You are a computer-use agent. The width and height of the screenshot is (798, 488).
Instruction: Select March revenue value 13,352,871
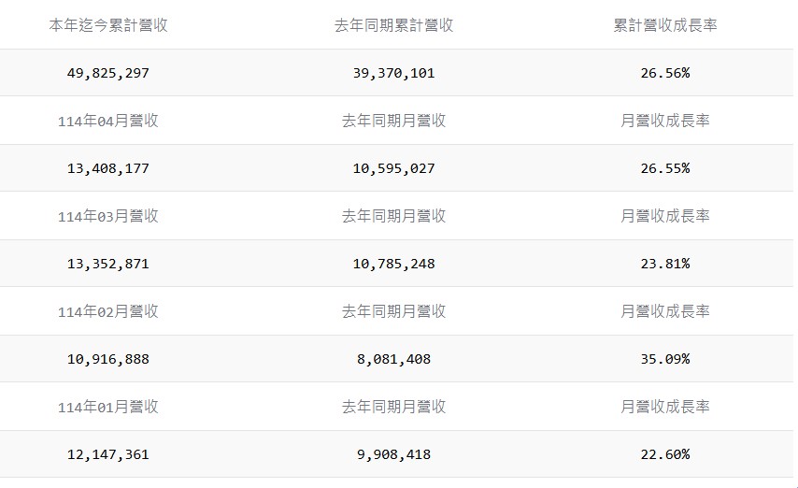tap(108, 264)
